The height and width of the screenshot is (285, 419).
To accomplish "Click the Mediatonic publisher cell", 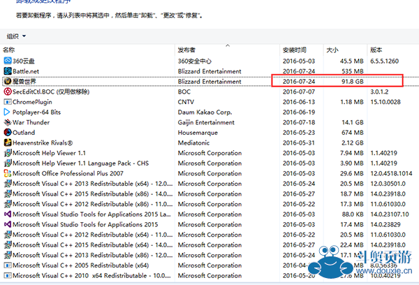I will coord(193,142).
